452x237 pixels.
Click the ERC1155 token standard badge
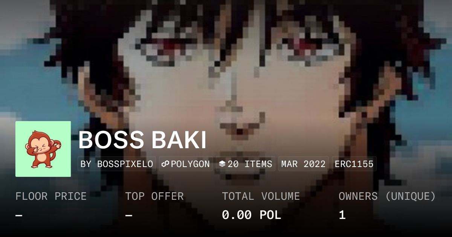pos(354,164)
